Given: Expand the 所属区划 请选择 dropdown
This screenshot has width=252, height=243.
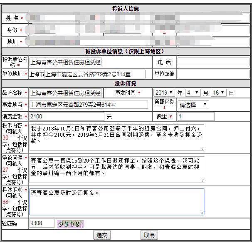Looking at the screenshot, I should click(193, 105).
